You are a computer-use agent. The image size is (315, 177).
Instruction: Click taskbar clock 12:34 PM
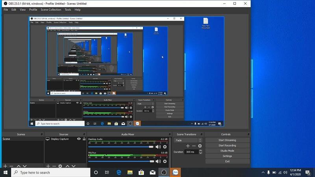[x=295, y=172]
